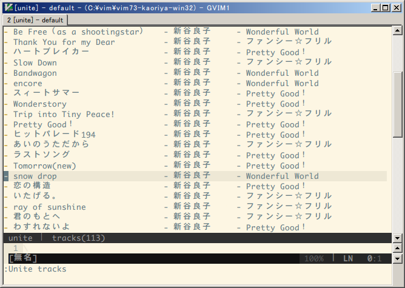The height and width of the screenshot is (288, 405).
Task: Maximize the GVIM1 window
Action: click(385, 8)
